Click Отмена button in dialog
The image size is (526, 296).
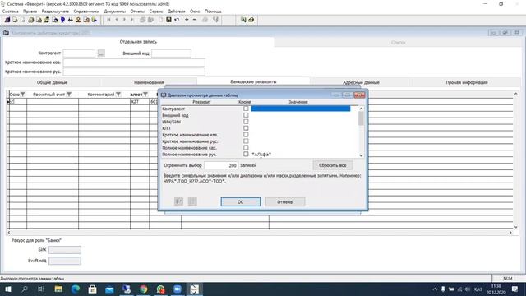[285, 201]
